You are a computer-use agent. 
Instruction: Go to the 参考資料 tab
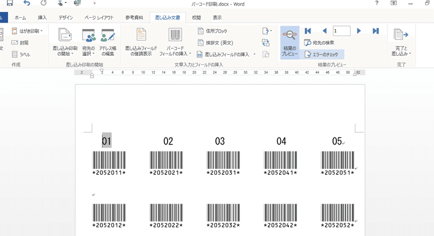[134, 18]
